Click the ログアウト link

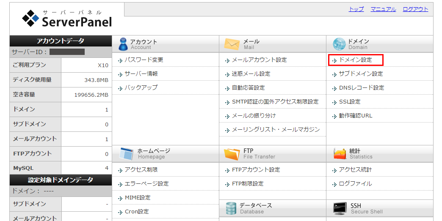pos(415,9)
